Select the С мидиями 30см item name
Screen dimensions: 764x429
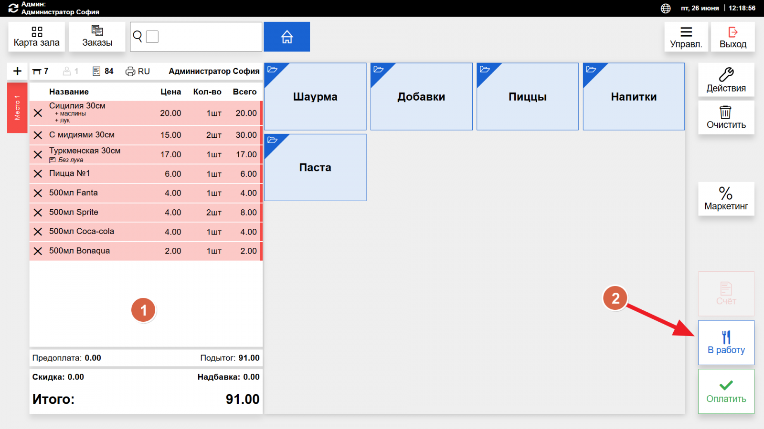coord(82,135)
